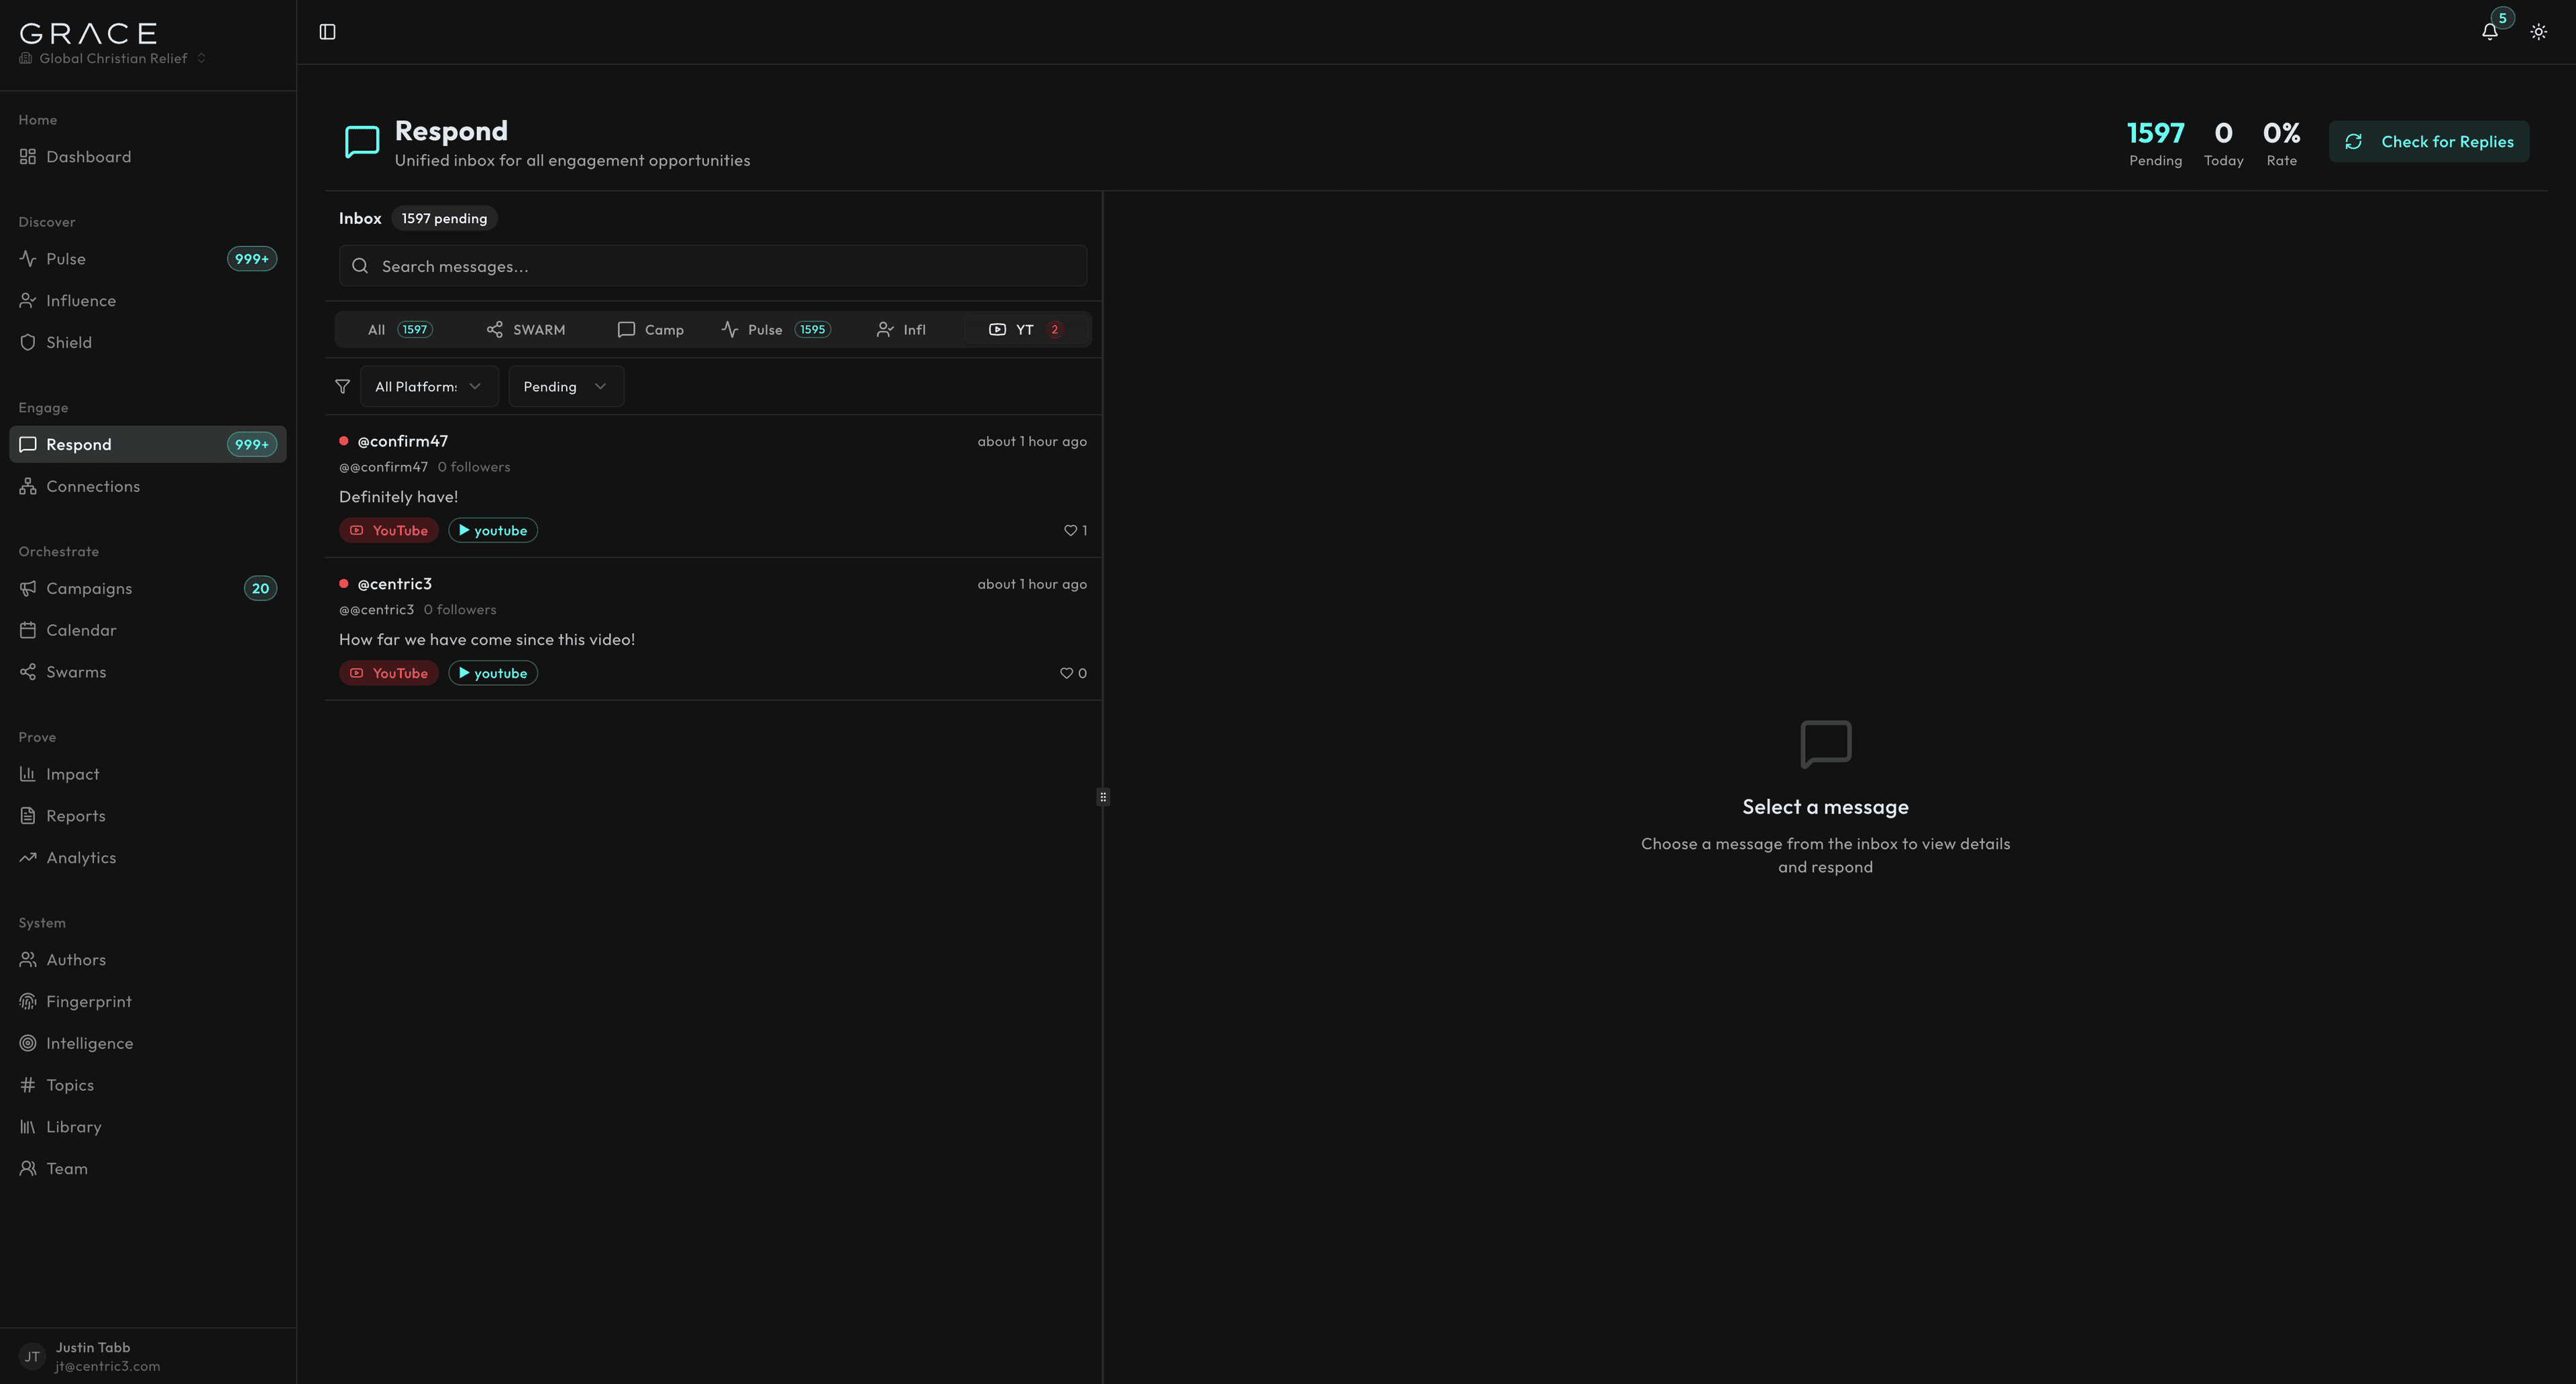Select the Shield section in sidebar

pos(69,342)
